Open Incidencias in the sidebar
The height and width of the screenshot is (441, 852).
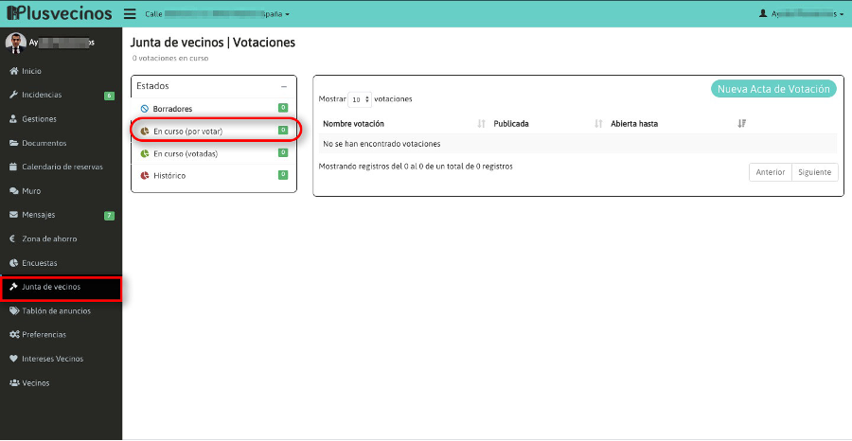61,95
